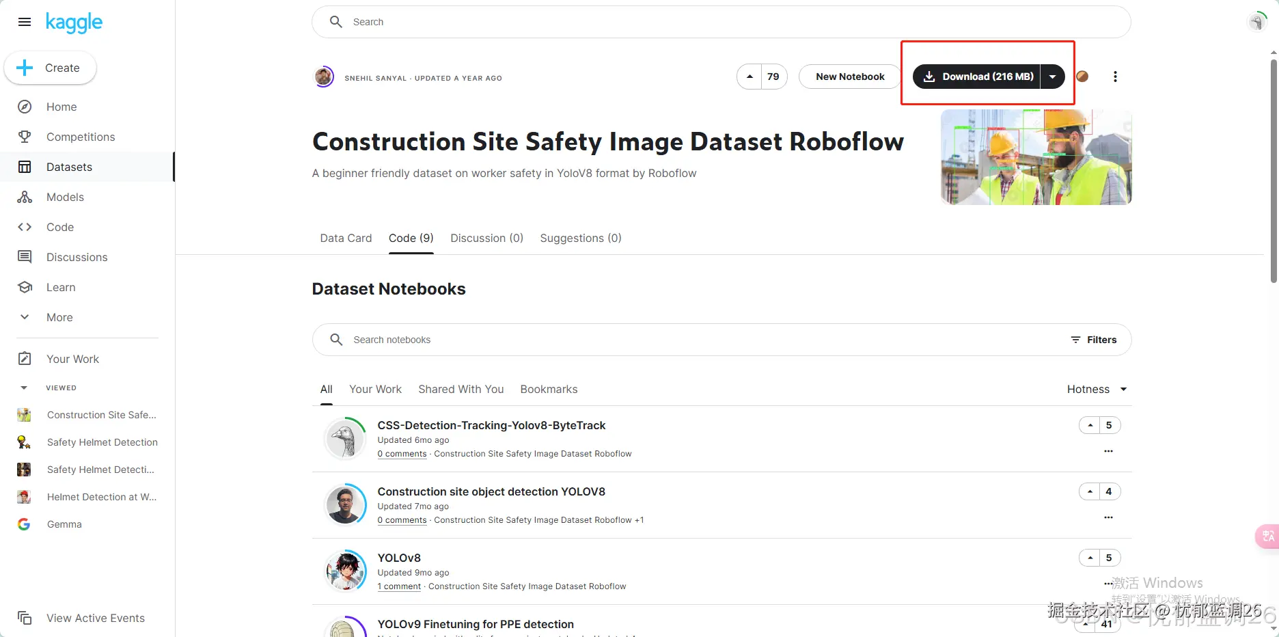
Task: Open the dataset cover image
Action: [1036, 157]
